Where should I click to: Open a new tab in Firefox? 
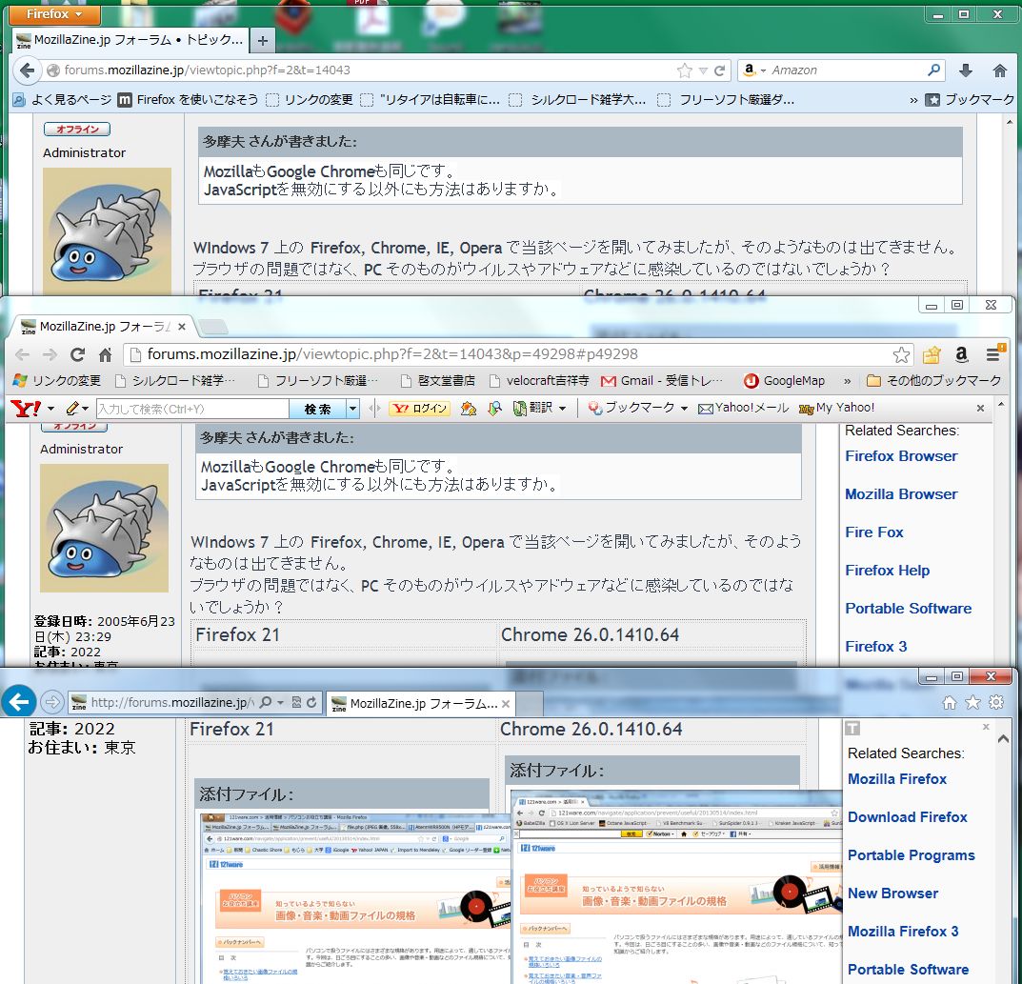(262, 41)
